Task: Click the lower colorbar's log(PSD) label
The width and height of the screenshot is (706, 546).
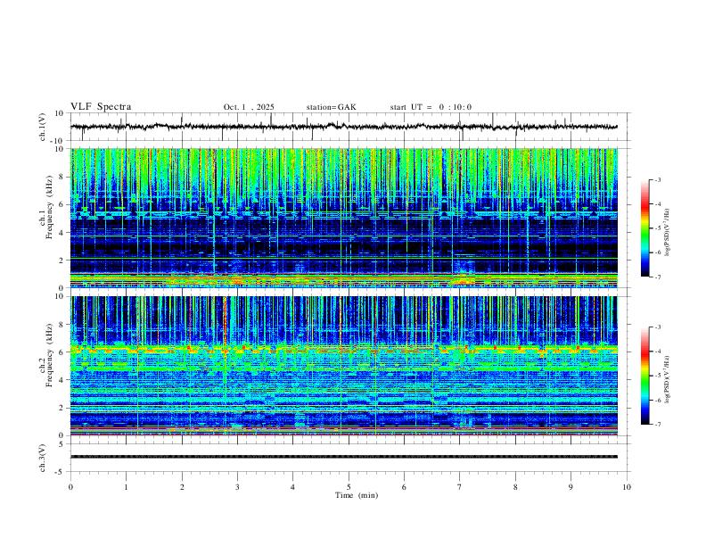Action: [x=667, y=379]
